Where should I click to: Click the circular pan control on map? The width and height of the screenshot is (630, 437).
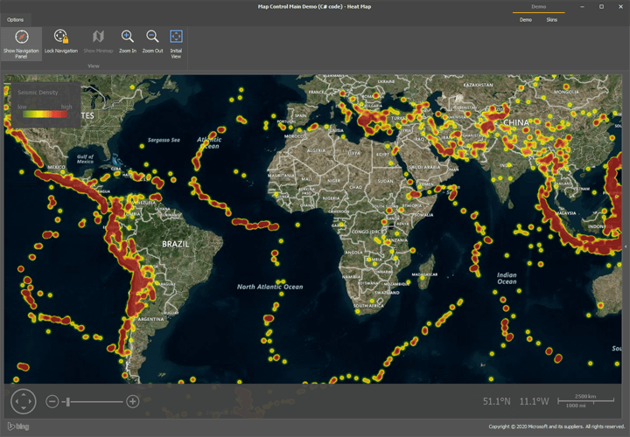[23, 401]
